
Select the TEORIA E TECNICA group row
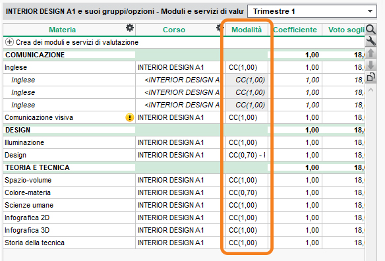tap(184, 167)
